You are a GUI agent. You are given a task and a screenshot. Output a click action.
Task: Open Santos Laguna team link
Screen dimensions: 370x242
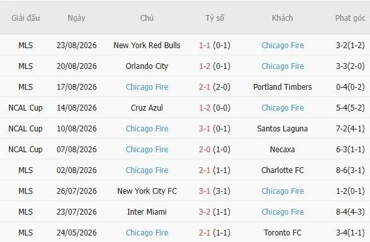coord(283,129)
